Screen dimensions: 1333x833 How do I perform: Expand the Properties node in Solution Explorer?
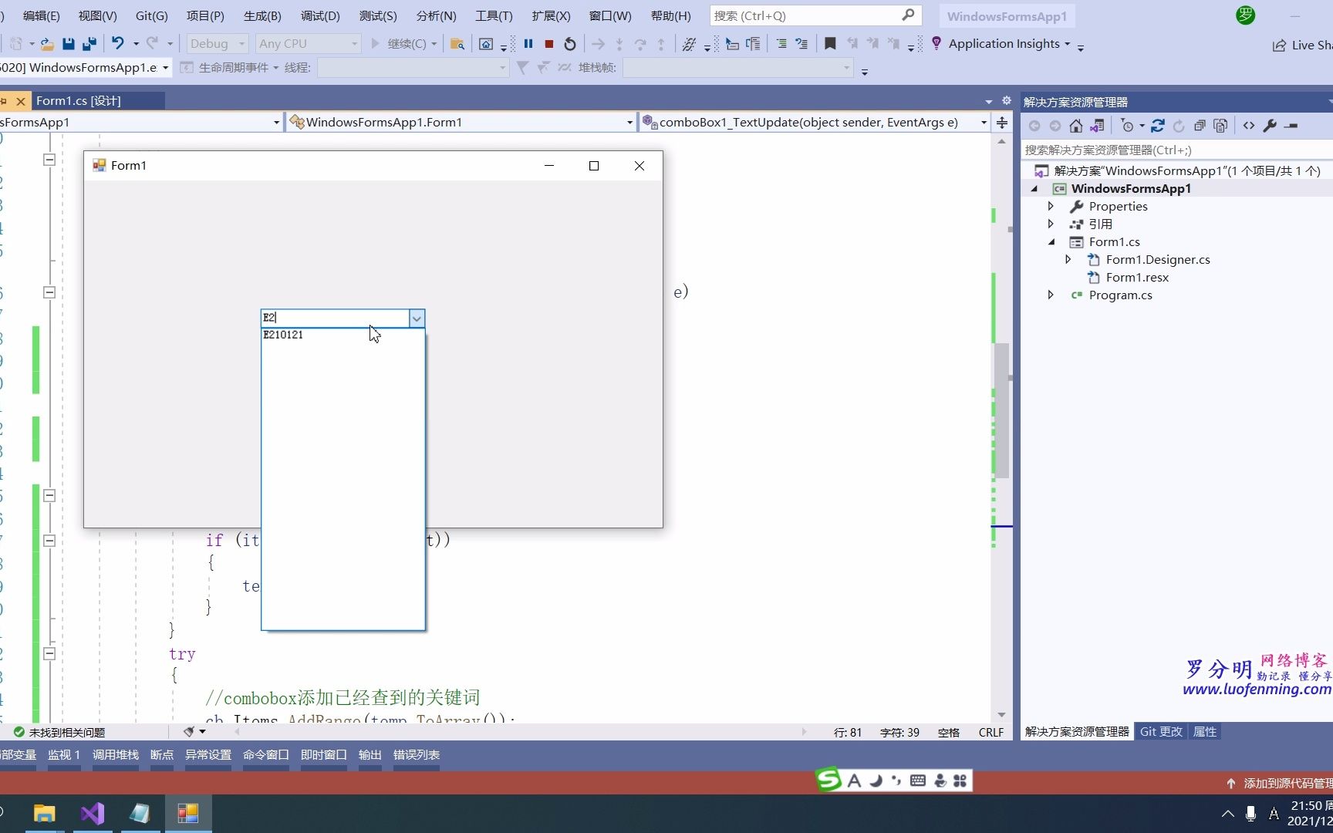(x=1051, y=206)
